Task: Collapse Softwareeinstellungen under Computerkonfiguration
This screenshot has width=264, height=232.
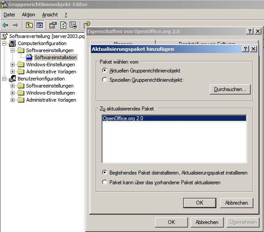Action: pos(12,50)
